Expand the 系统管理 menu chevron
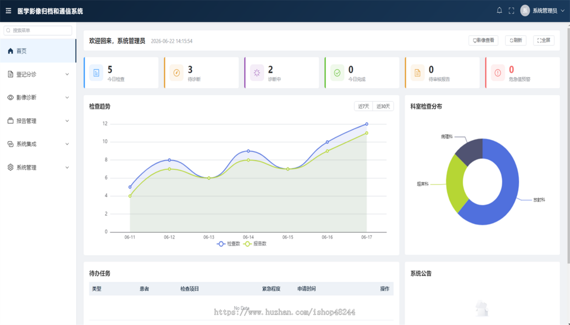This screenshot has height=325, width=570. click(67, 167)
